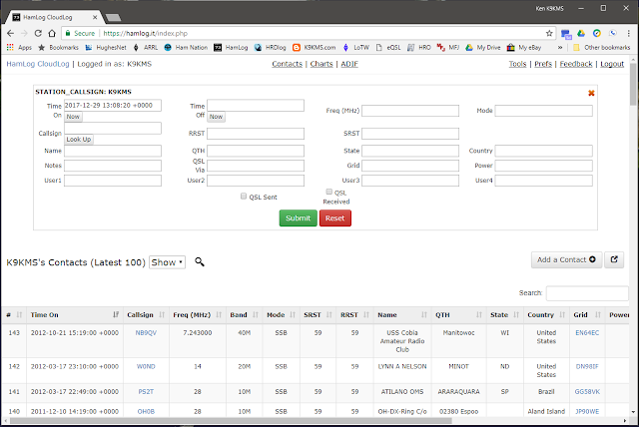Viewport: 639px width, 427px height.
Task: Open the Charts menu link
Action: pos(321,64)
